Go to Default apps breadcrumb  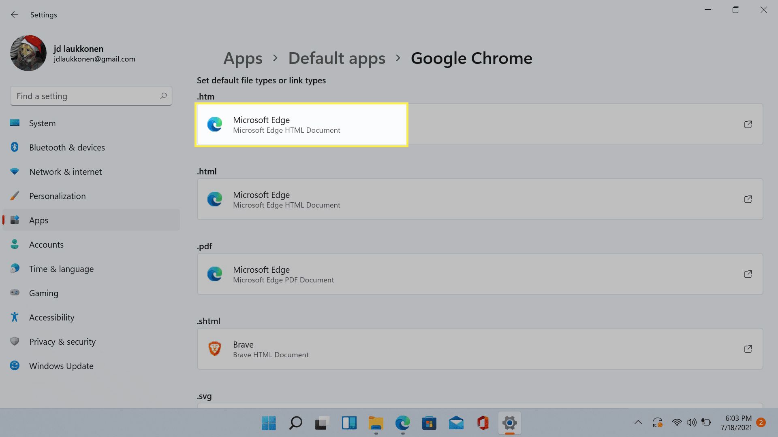[x=337, y=58]
